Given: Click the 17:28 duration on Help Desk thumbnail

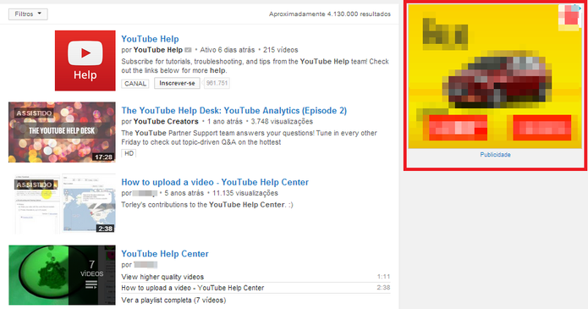Looking at the screenshot, I should click(x=103, y=157).
